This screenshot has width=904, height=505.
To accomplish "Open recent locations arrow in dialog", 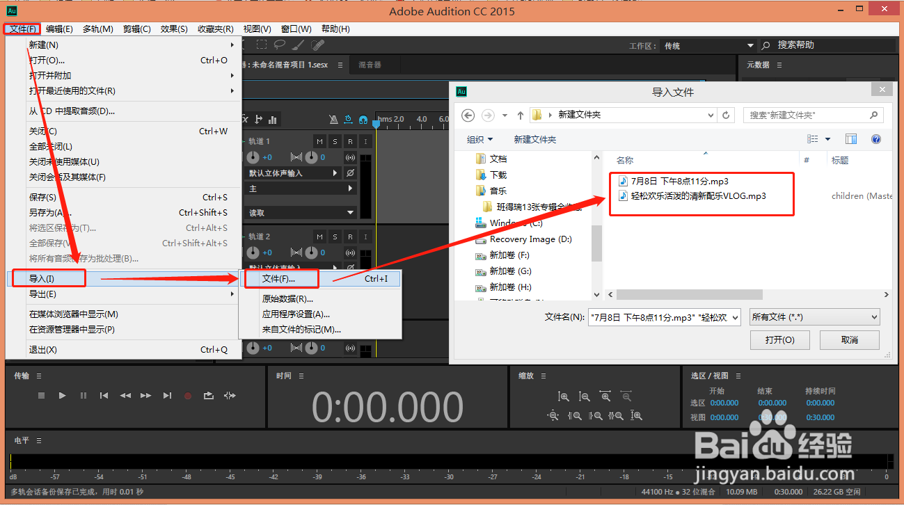I will click(x=504, y=115).
